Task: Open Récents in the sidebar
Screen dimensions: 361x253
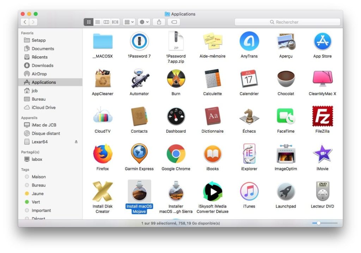Action: pyautogui.click(x=50, y=57)
